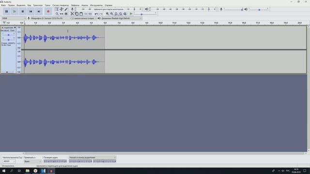Open the audio host MME dropdown
310x174 pixels.
(14, 18)
